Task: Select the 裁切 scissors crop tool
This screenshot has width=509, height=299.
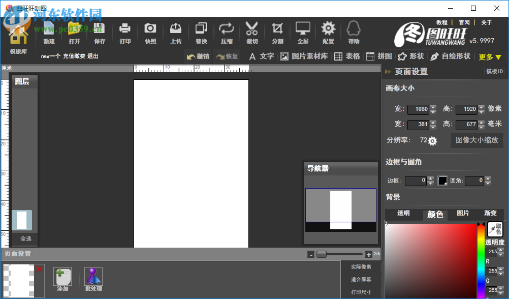Action: coord(251,28)
